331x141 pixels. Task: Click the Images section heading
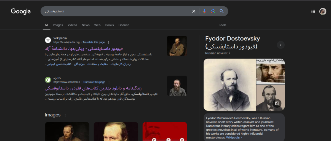click(x=52, y=115)
